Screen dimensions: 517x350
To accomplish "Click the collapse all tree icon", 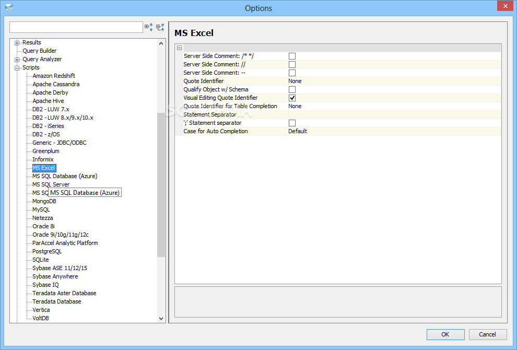I will (160, 27).
